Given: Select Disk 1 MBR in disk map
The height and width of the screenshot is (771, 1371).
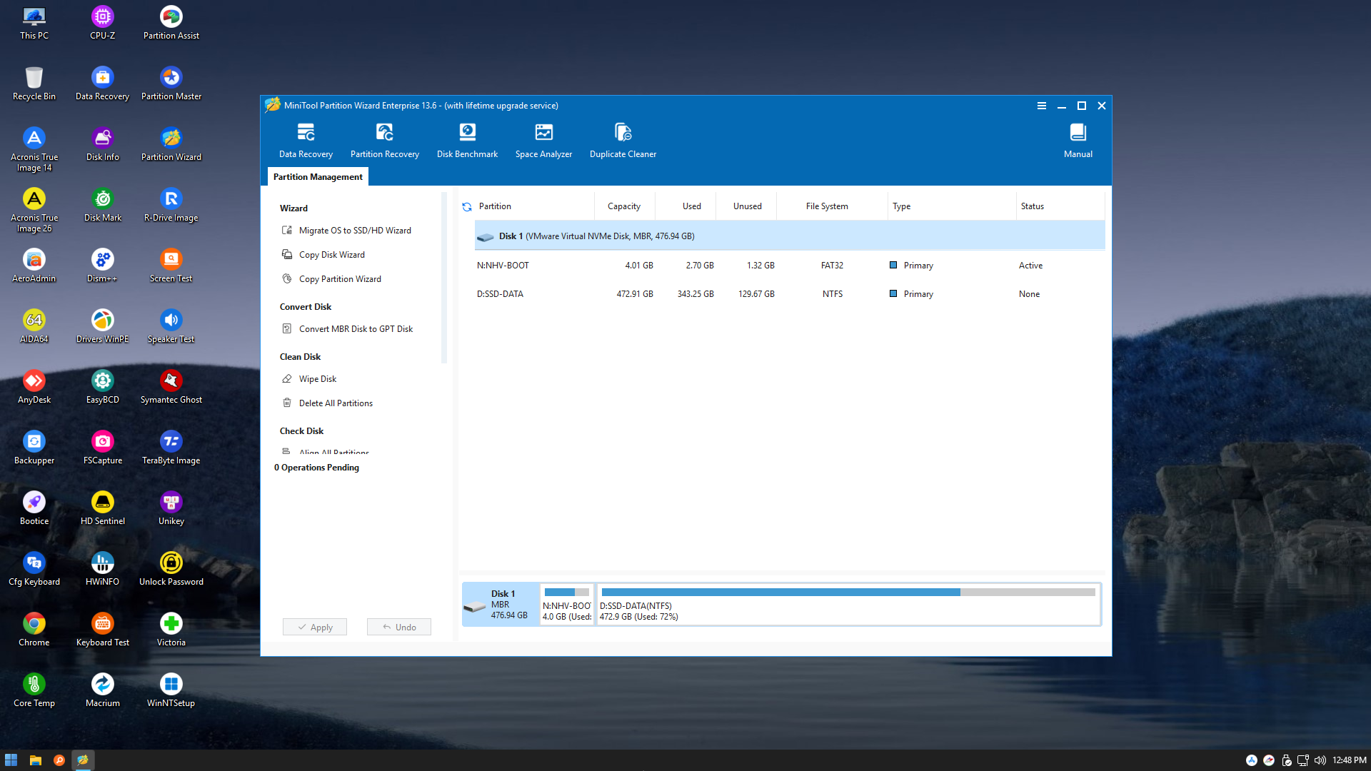Looking at the screenshot, I should (x=501, y=604).
